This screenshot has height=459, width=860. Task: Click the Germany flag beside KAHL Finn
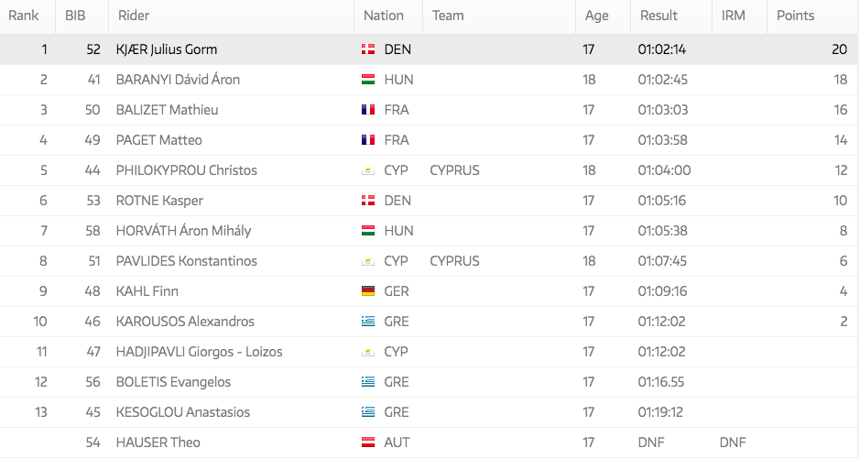click(368, 291)
